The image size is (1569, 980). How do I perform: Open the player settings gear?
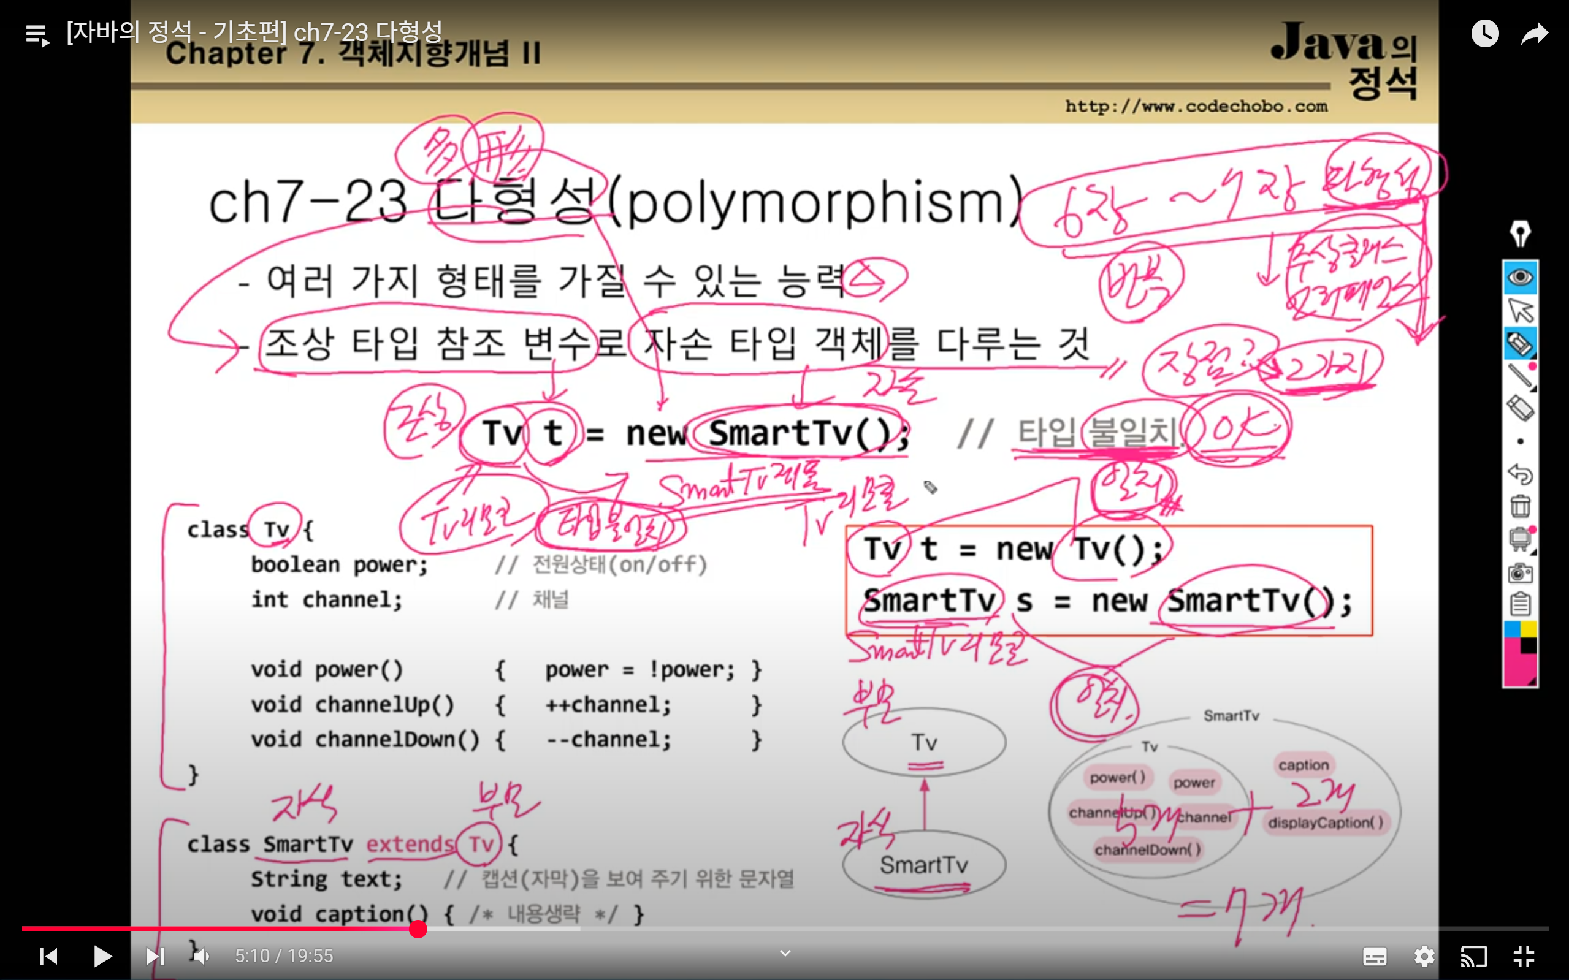[x=1424, y=956]
